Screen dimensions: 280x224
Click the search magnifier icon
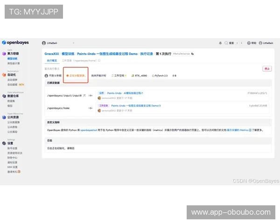pyautogui.click(x=226, y=43)
